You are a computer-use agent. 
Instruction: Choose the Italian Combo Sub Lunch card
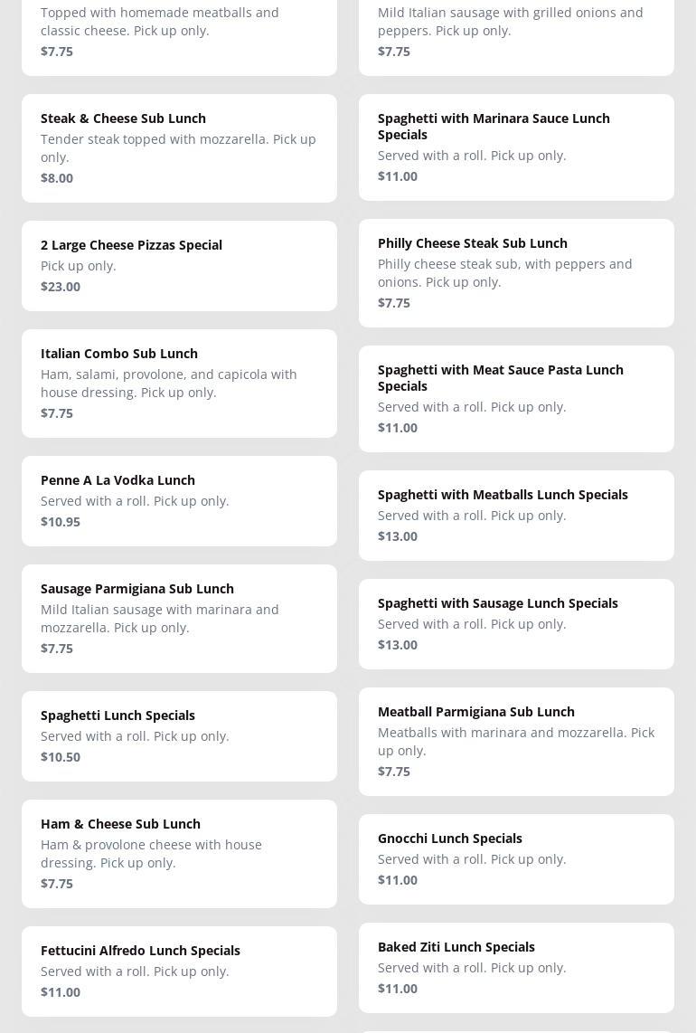click(x=179, y=383)
